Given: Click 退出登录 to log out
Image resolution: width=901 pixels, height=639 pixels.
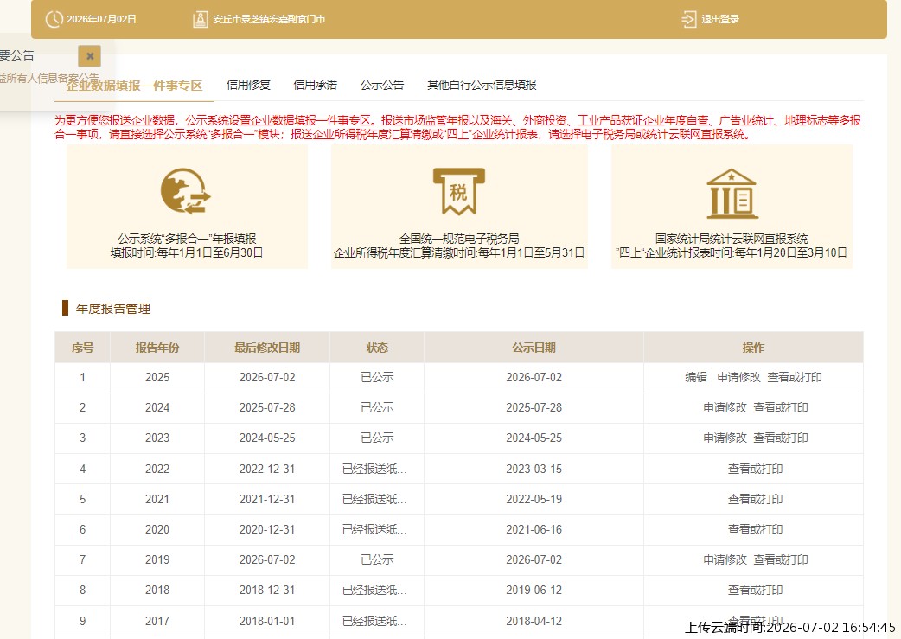Looking at the screenshot, I should tap(720, 19).
